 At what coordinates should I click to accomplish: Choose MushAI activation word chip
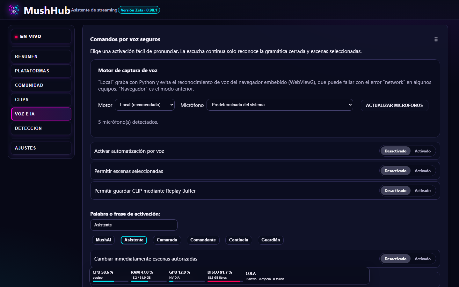pos(103,240)
